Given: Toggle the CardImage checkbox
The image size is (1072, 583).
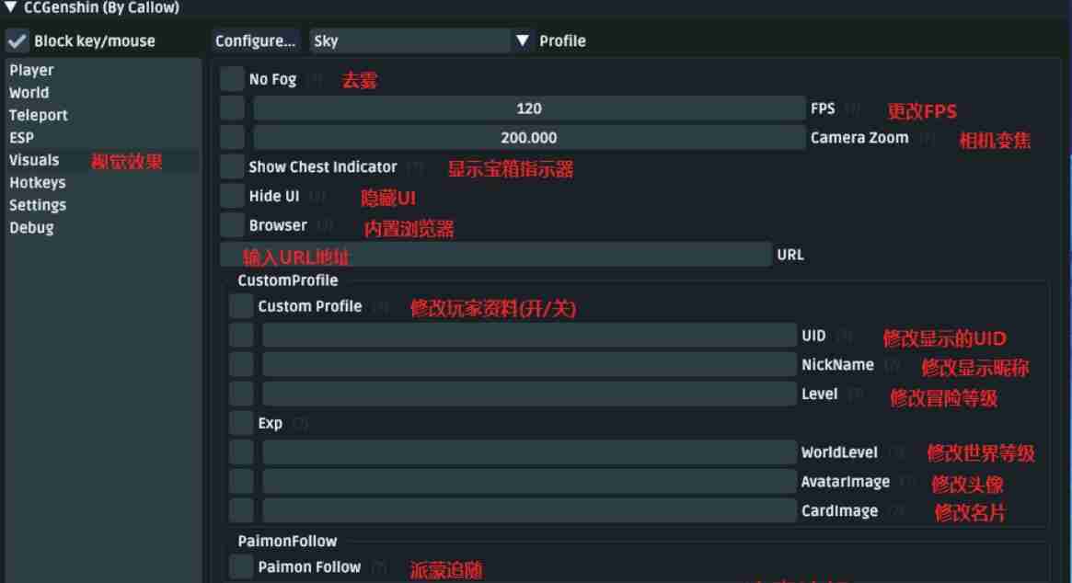Looking at the screenshot, I should 241,511.
